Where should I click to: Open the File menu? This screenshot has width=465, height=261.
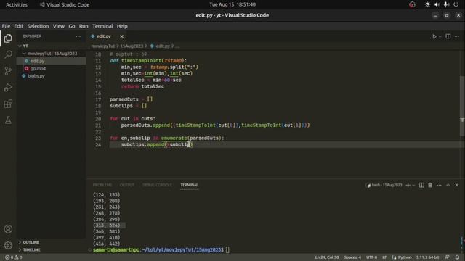6,26
